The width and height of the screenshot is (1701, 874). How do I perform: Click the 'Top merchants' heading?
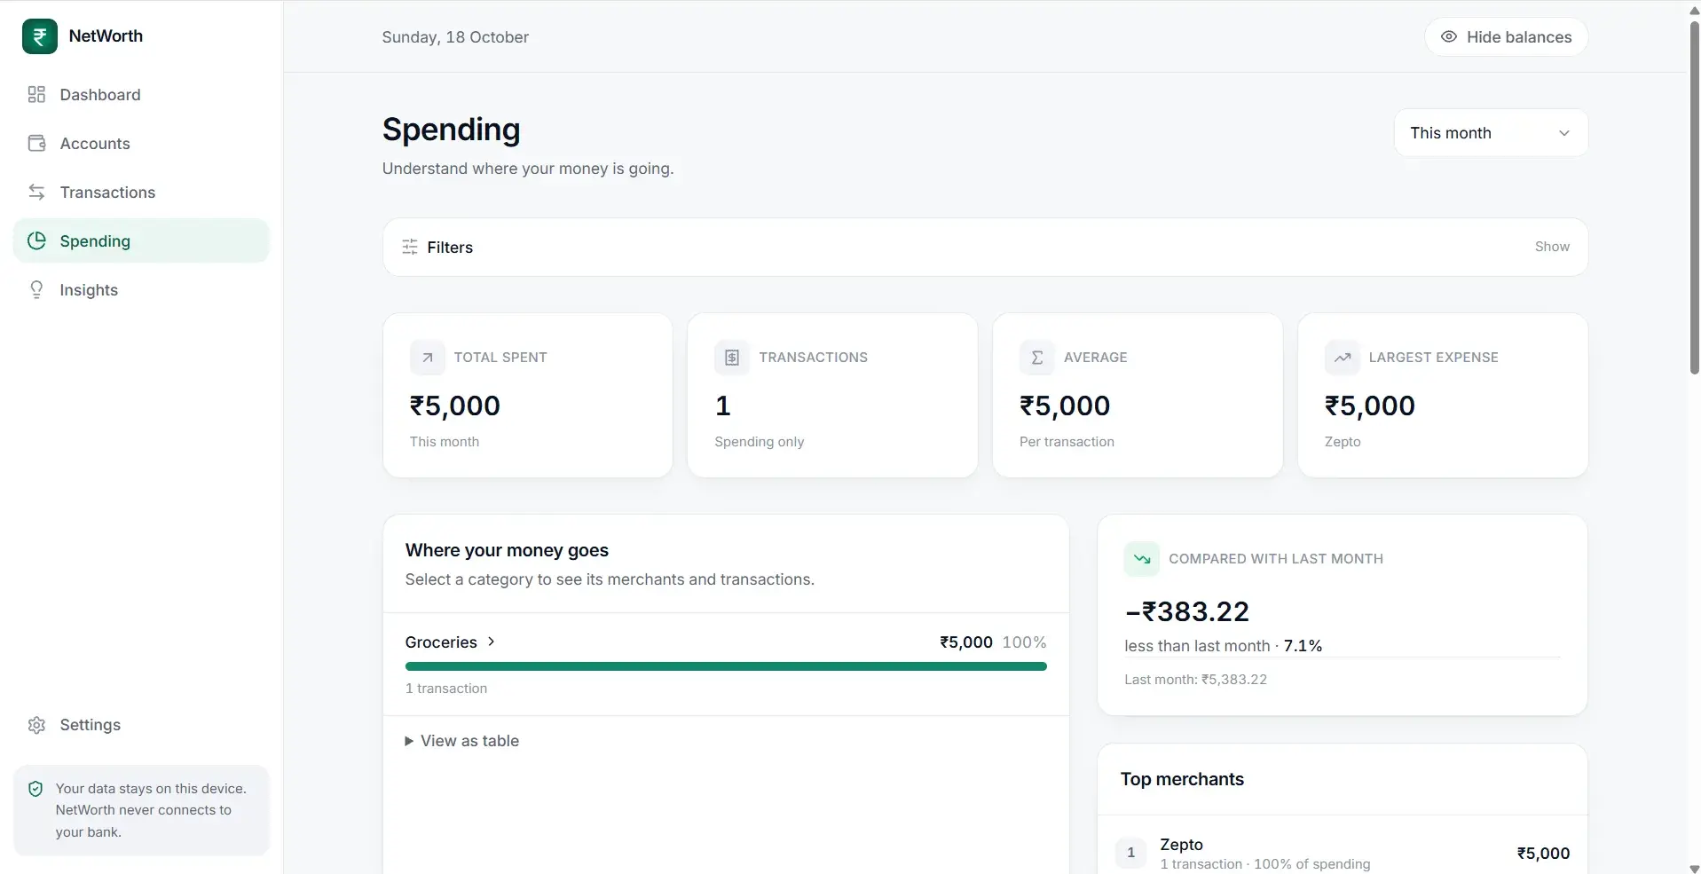click(1182, 779)
